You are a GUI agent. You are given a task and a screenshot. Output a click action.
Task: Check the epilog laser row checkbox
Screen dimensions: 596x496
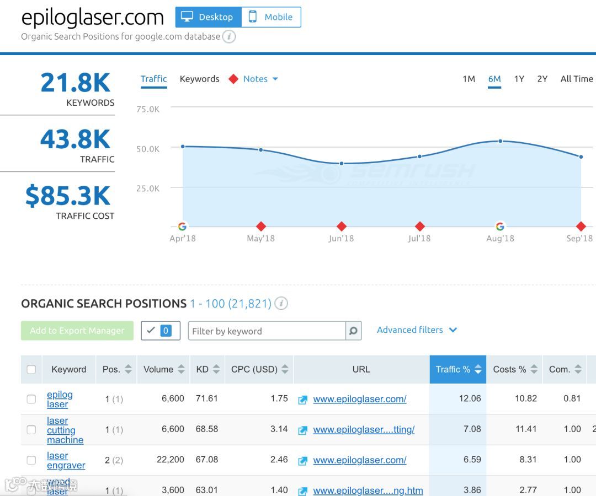(31, 399)
